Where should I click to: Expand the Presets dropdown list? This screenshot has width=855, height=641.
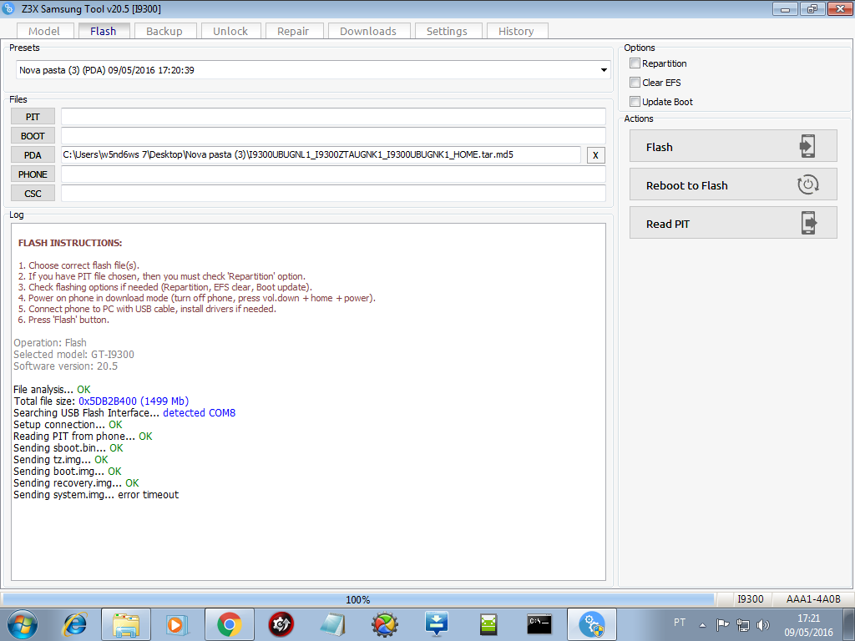click(x=604, y=70)
